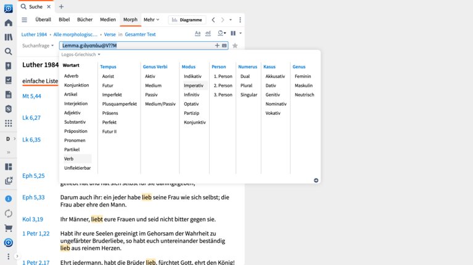Open the Kol 3,19 verse result
The image size is (473, 265).
coord(33,220)
